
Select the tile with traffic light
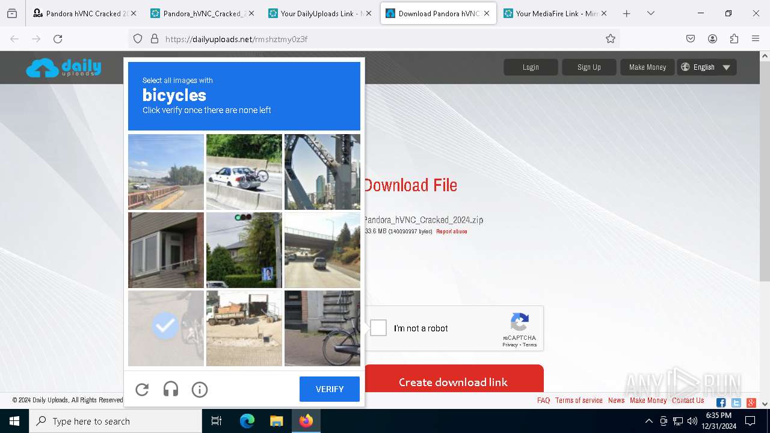pos(244,250)
